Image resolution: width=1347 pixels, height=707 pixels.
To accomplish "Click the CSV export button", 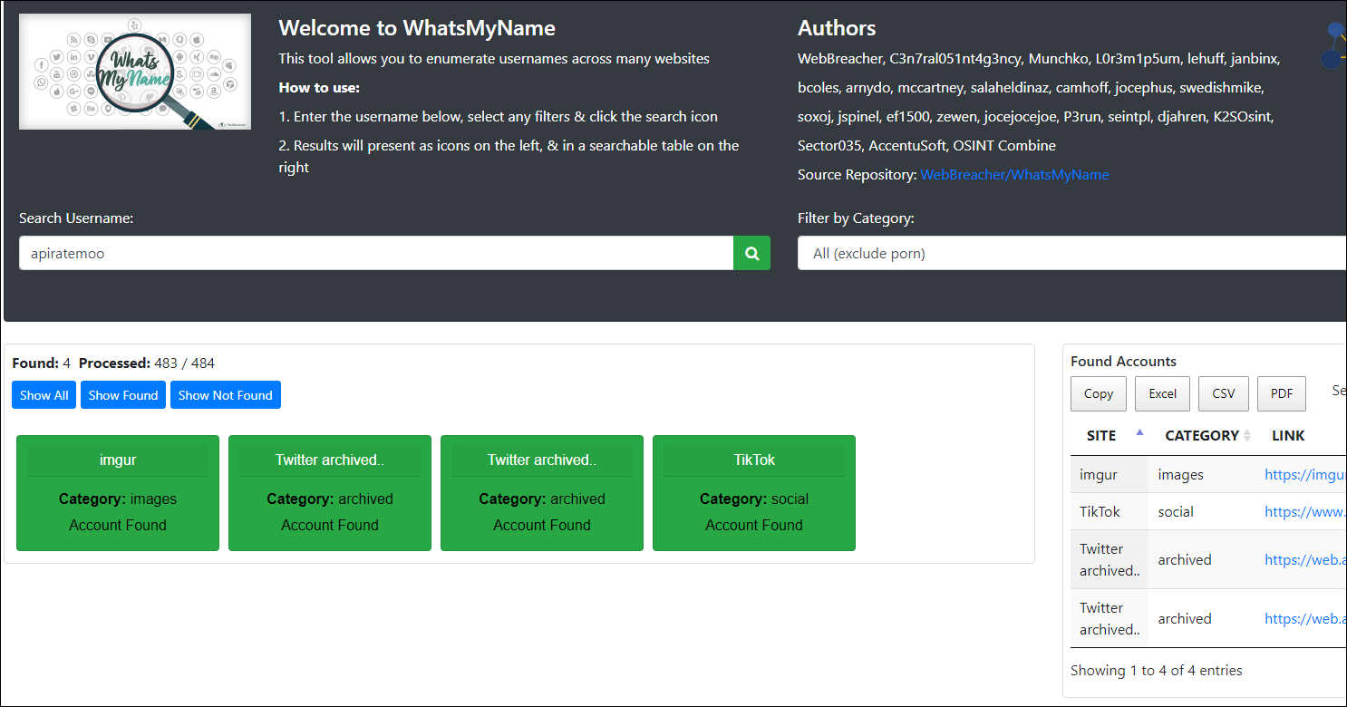I will click(1224, 393).
